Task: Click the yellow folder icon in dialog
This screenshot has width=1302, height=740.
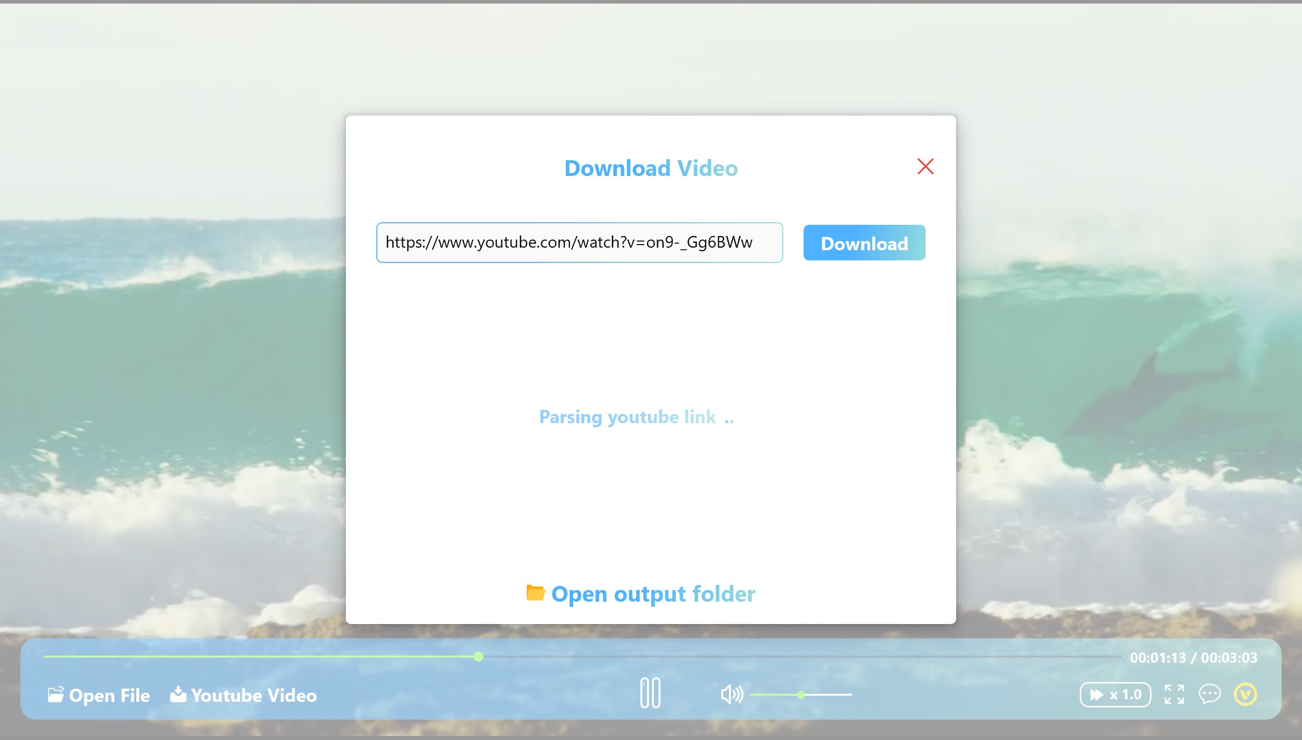Action: 535,593
